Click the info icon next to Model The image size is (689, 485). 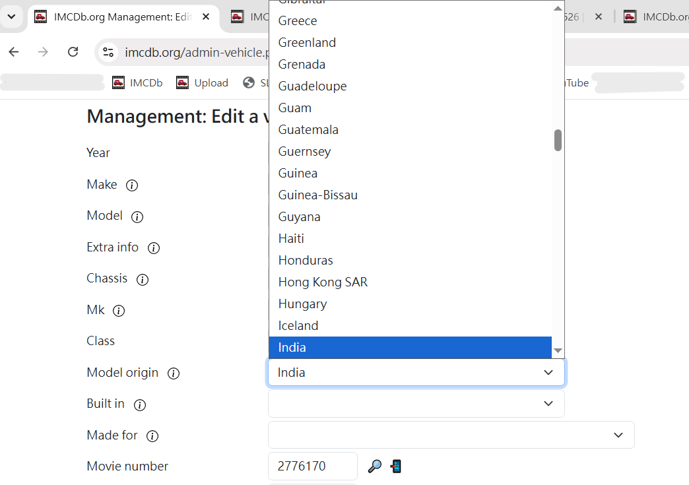(x=137, y=217)
